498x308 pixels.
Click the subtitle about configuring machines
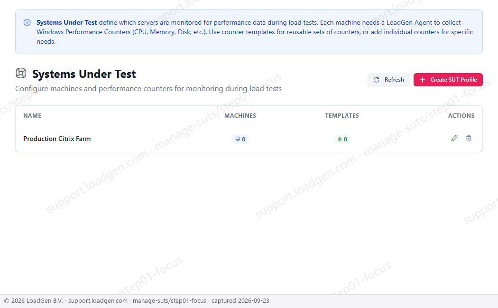[x=148, y=89]
